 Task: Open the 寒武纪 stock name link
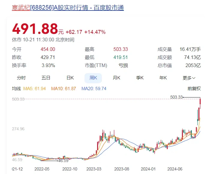pyautogui.click(x=21, y=7)
